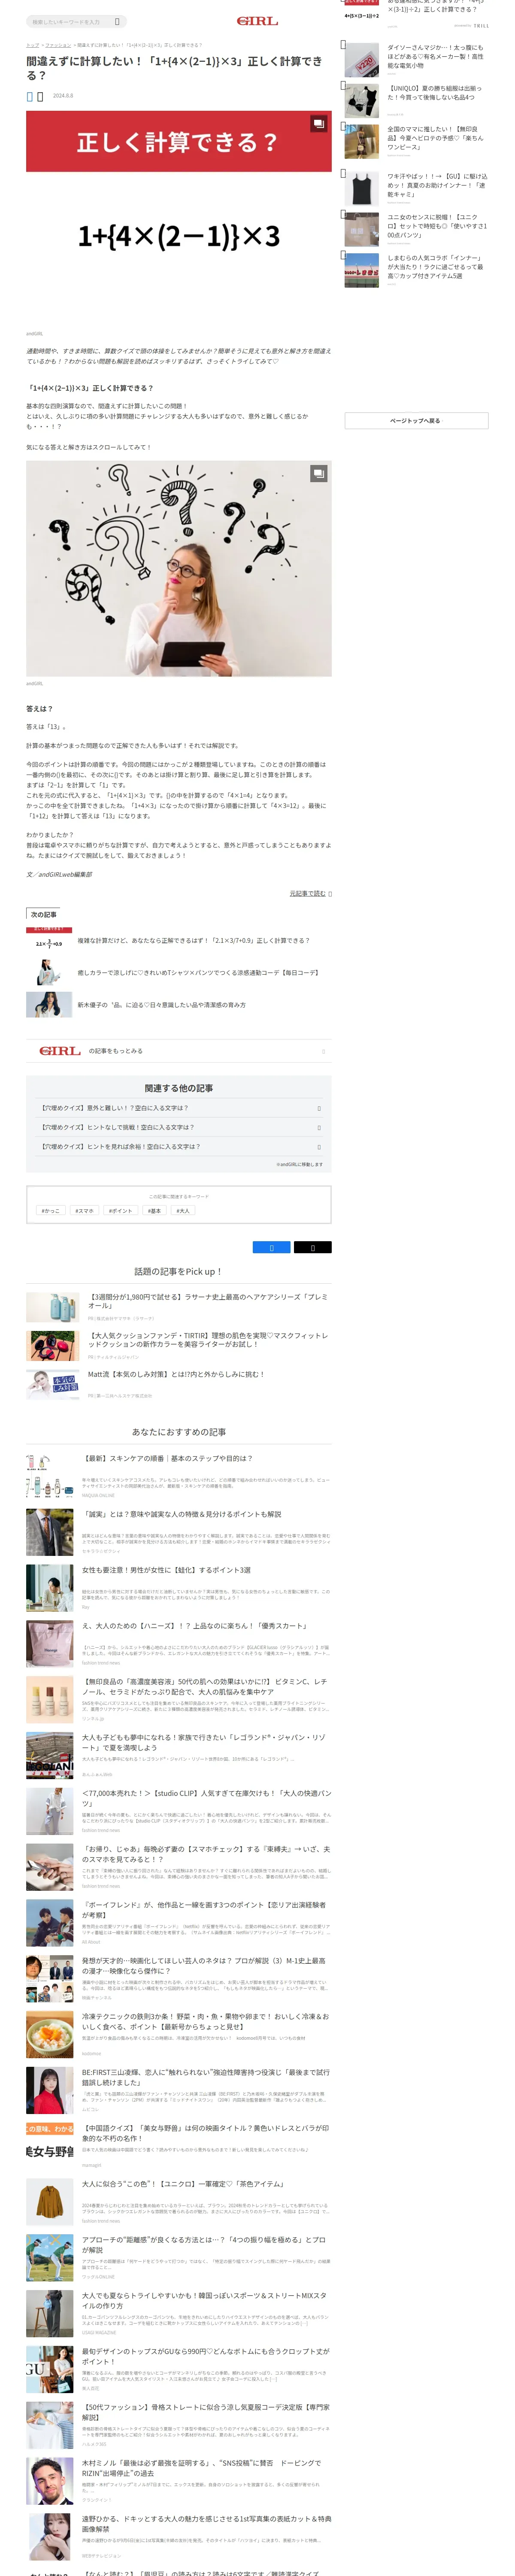Click の記事をもっとみる for andGIRL
The width and height of the screenshot is (515, 2576).
coord(179,1051)
